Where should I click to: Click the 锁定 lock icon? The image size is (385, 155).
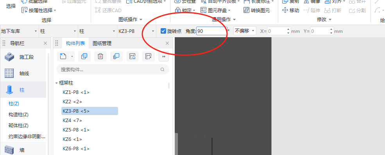coord(177,10)
